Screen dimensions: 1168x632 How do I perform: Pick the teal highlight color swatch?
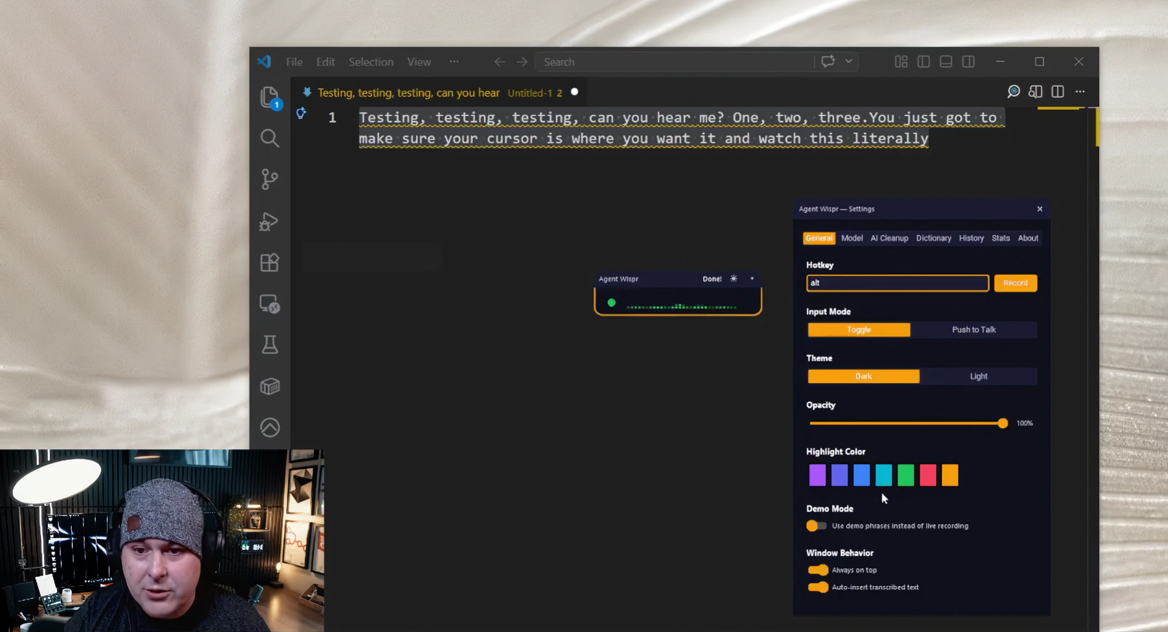(x=883, y=475)
